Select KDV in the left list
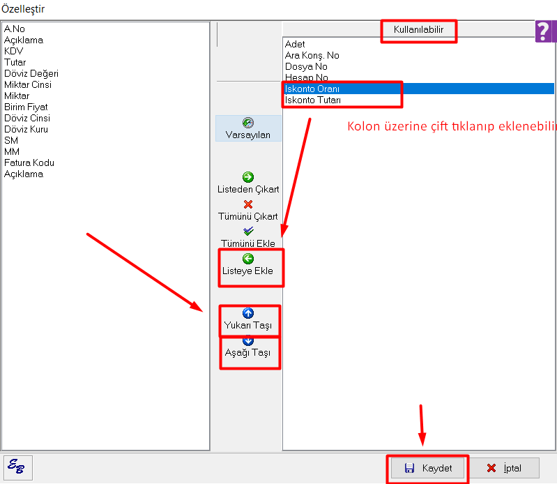Screen dimensions: 557x484 [x=105, y=51]
